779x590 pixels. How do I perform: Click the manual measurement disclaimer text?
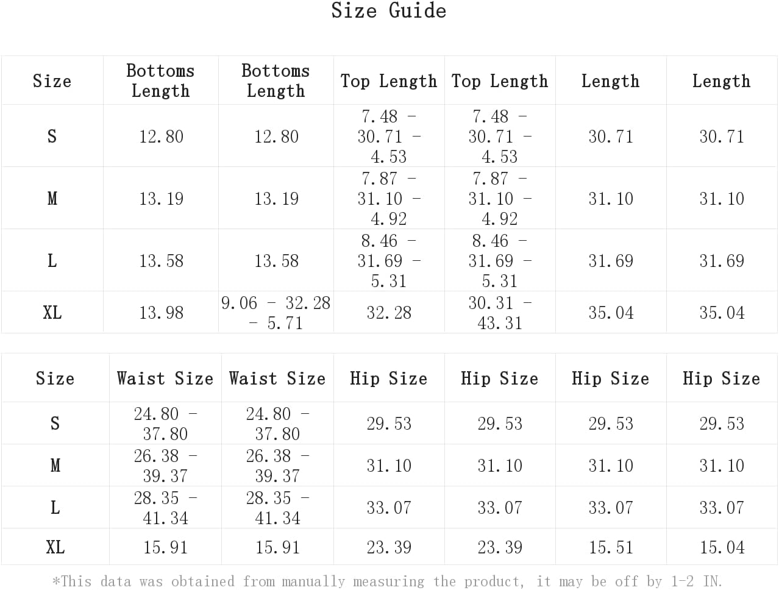tap(388, 581)
